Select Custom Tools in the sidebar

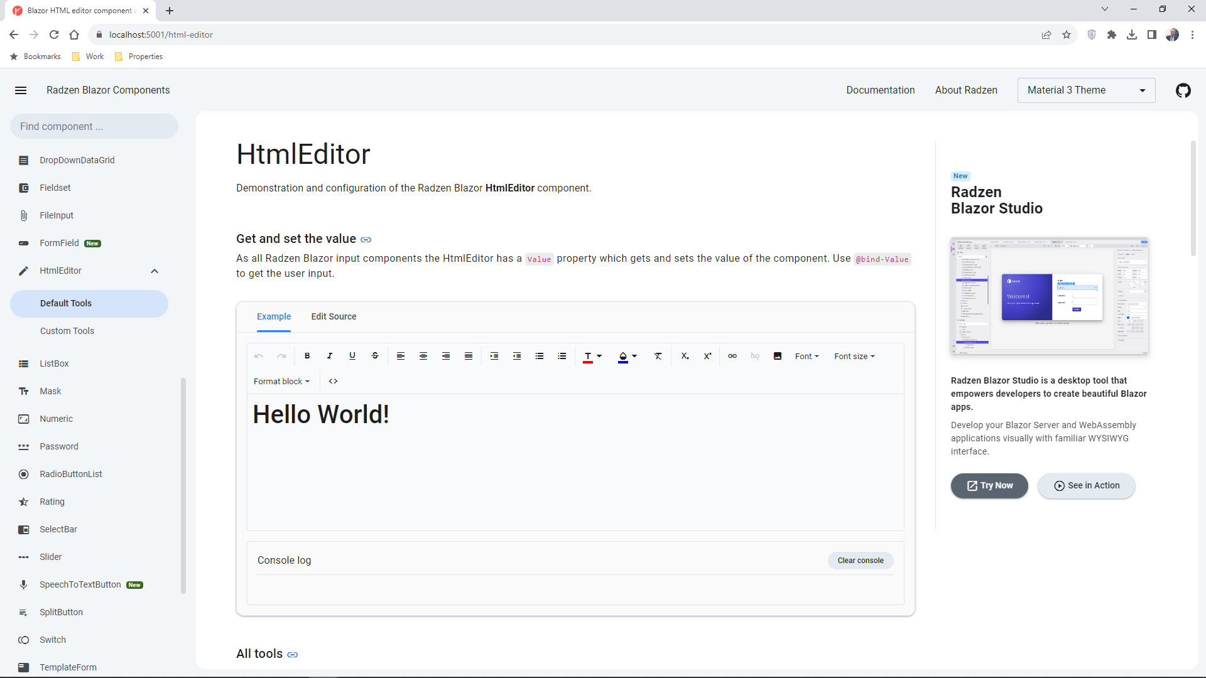[x=67, y=331]
